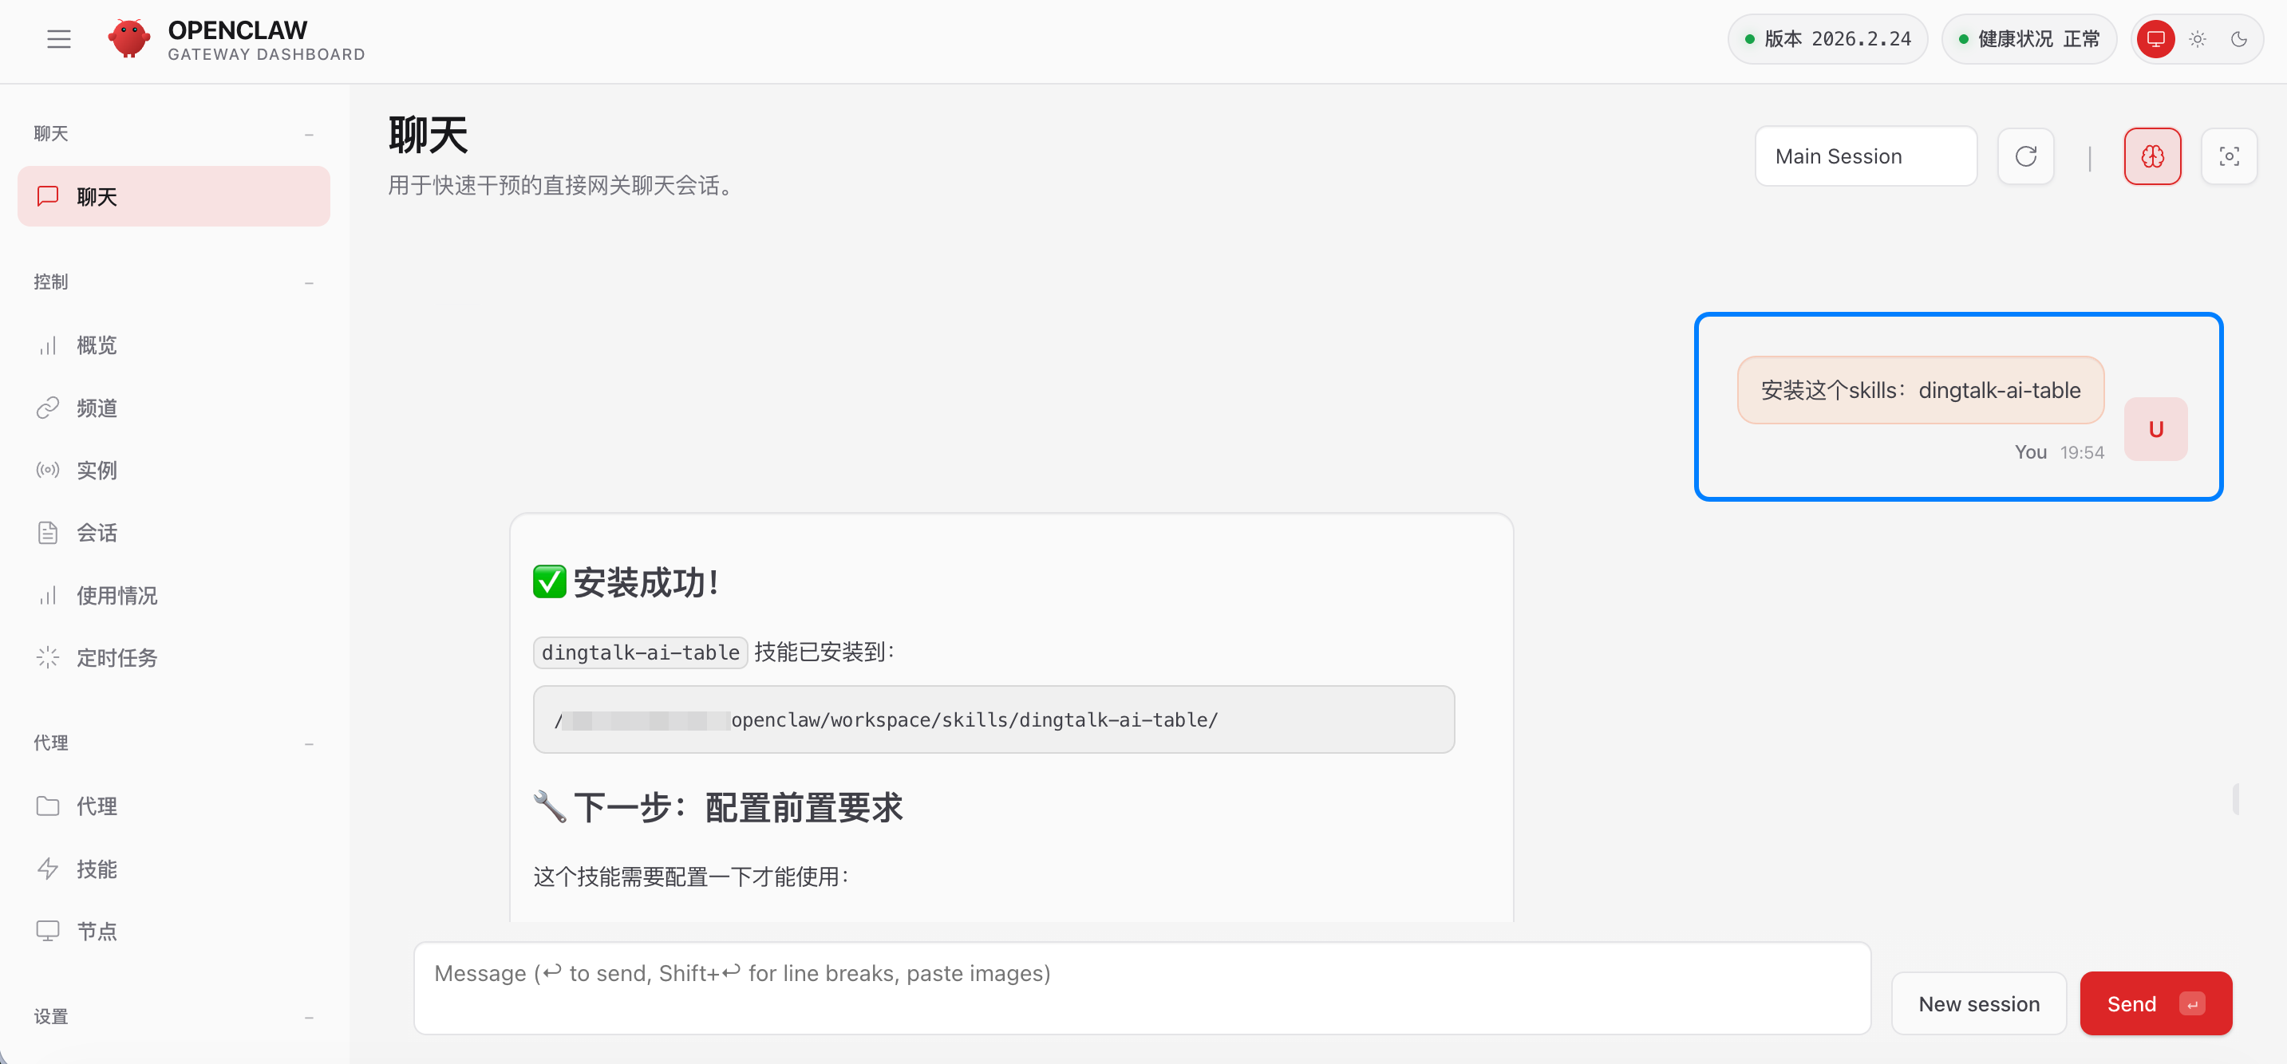
Task: Open 技能 with lightning icon
Action: coord(96,869)
